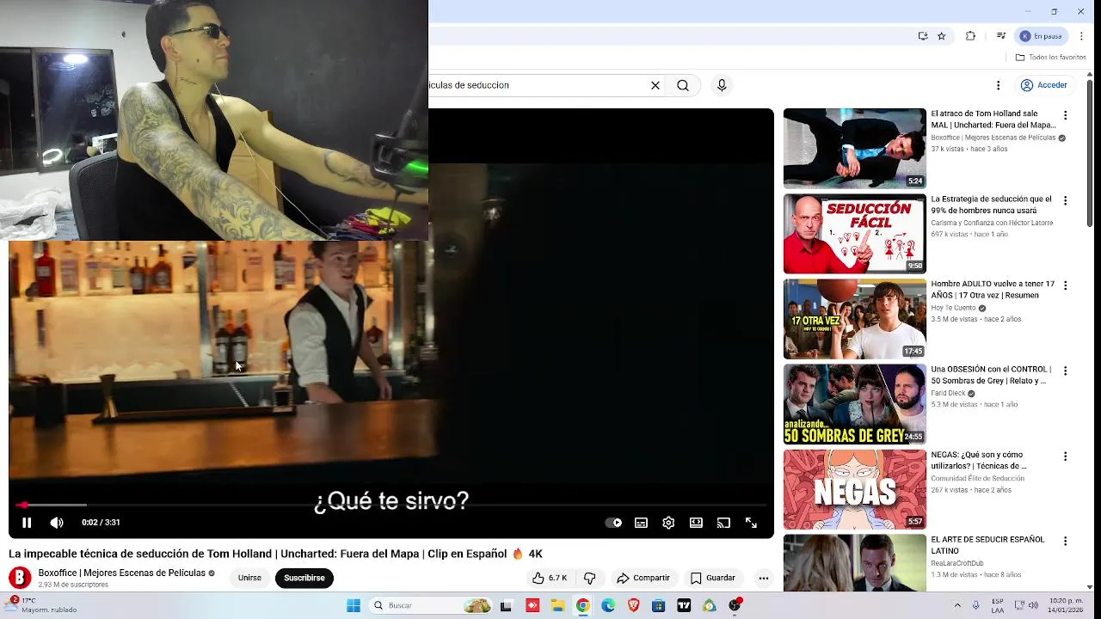Click the video progress bar

pyautogui.click(x=391, y=505)
